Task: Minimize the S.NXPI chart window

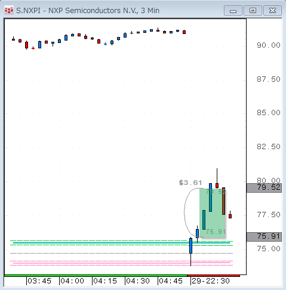Action: [233, 11]
